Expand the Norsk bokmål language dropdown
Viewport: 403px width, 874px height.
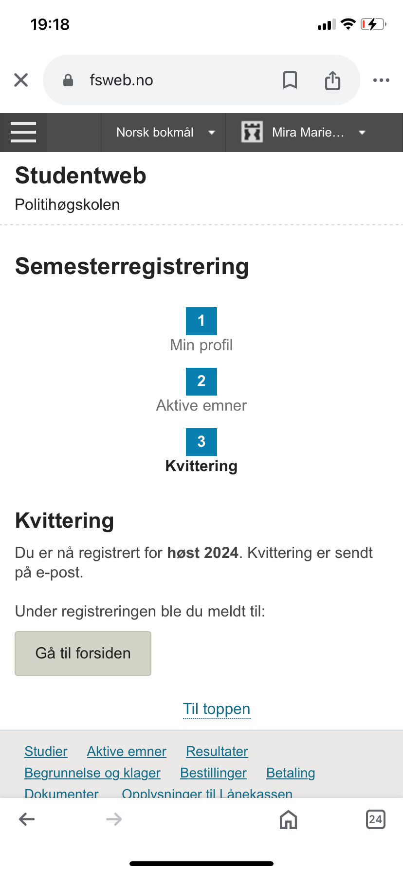(163, 132)
